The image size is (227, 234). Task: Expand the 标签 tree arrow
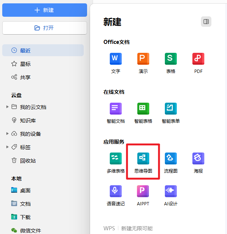[x=7, y=147]
